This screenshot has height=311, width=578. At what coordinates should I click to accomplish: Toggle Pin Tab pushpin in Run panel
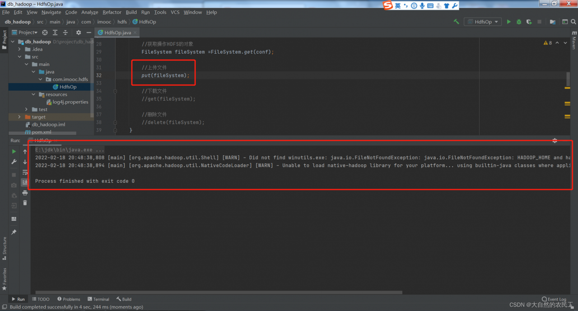click(14, 232)
